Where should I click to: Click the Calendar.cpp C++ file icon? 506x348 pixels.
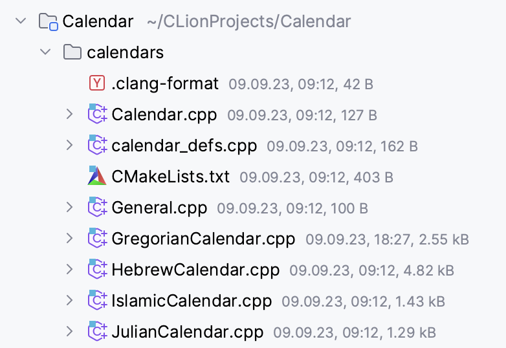point(96,114)
